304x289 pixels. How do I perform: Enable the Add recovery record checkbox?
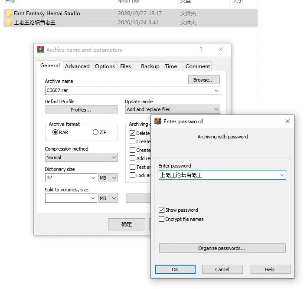(132, 158)
